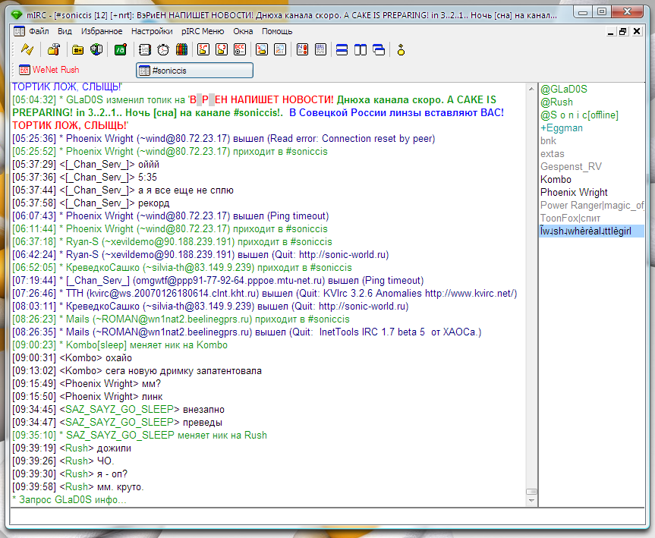Select @S o n i c[offline] in nick list
655x538 pixels.
pyautogui.click(x=579, y=115)
